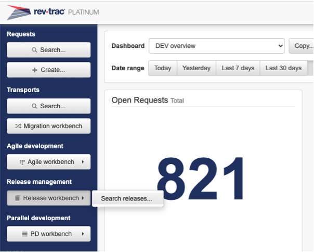Click the document icon on Release workbench
Image resolution: width=314 pixels, height=252 pixels.
pyautogui.click(x=18, y=198)
